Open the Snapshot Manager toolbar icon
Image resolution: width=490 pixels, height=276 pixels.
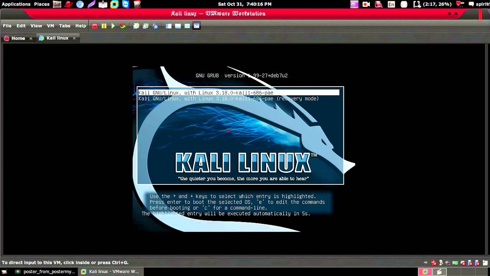click(155, 26)
